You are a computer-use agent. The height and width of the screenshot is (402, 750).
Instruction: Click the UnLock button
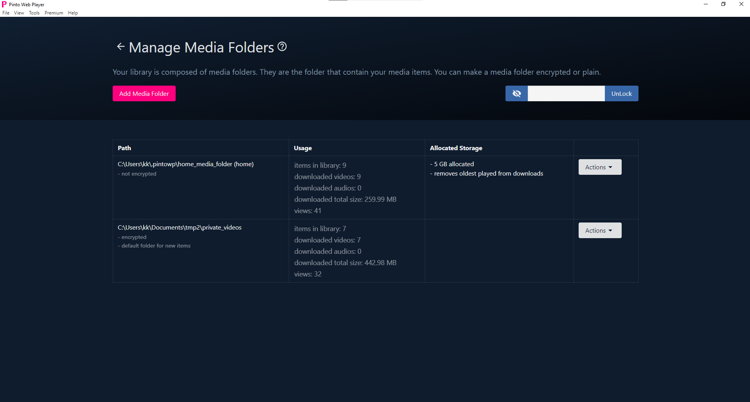(621, 93)
